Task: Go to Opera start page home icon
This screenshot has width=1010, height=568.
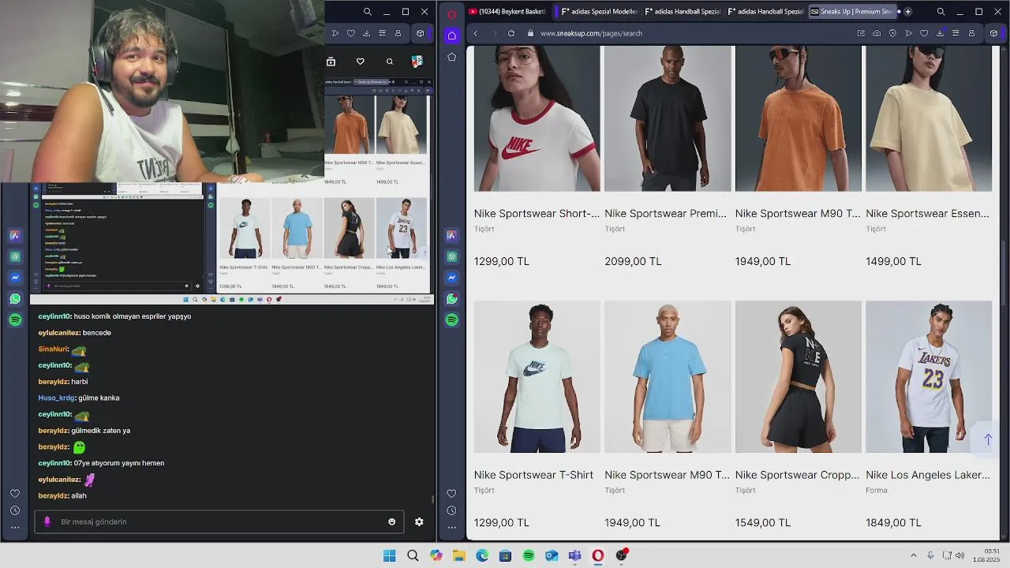Action: point(451,35)
